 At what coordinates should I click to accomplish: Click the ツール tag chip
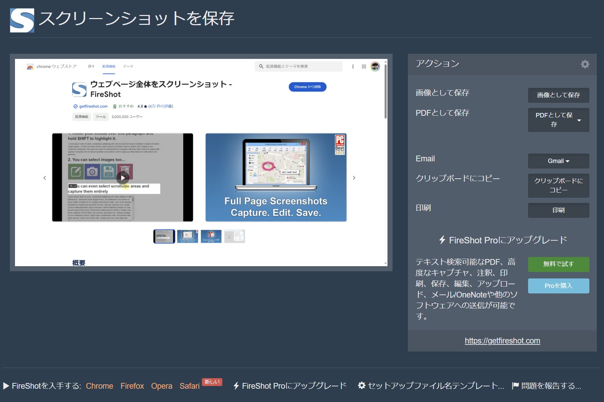101,117
